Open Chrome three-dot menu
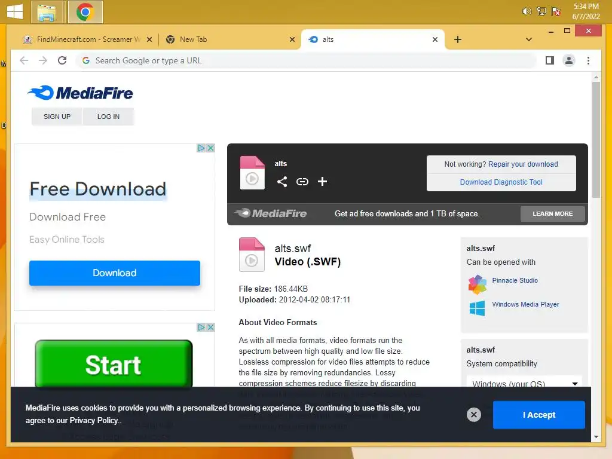 588,60
